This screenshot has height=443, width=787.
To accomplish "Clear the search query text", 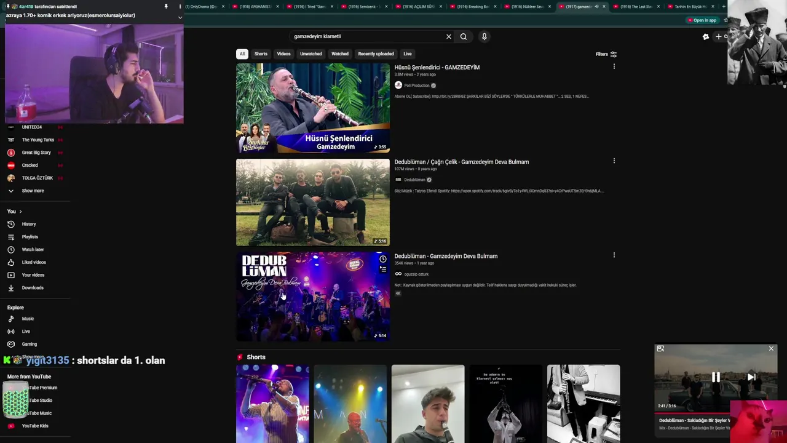I will coord(449,36).
